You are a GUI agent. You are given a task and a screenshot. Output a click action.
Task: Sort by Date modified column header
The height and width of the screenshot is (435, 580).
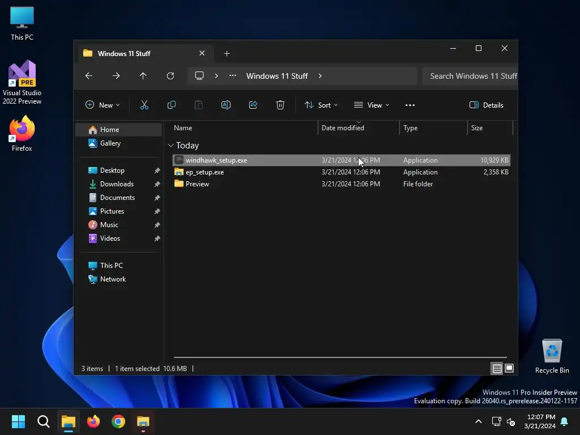pos(359,128)
